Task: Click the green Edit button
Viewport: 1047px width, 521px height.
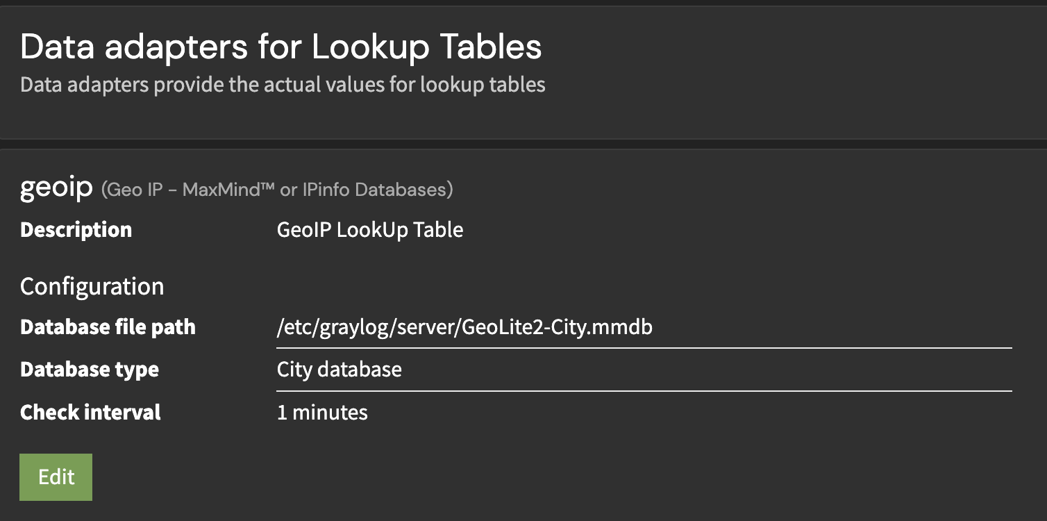Action: coord(56,477)
